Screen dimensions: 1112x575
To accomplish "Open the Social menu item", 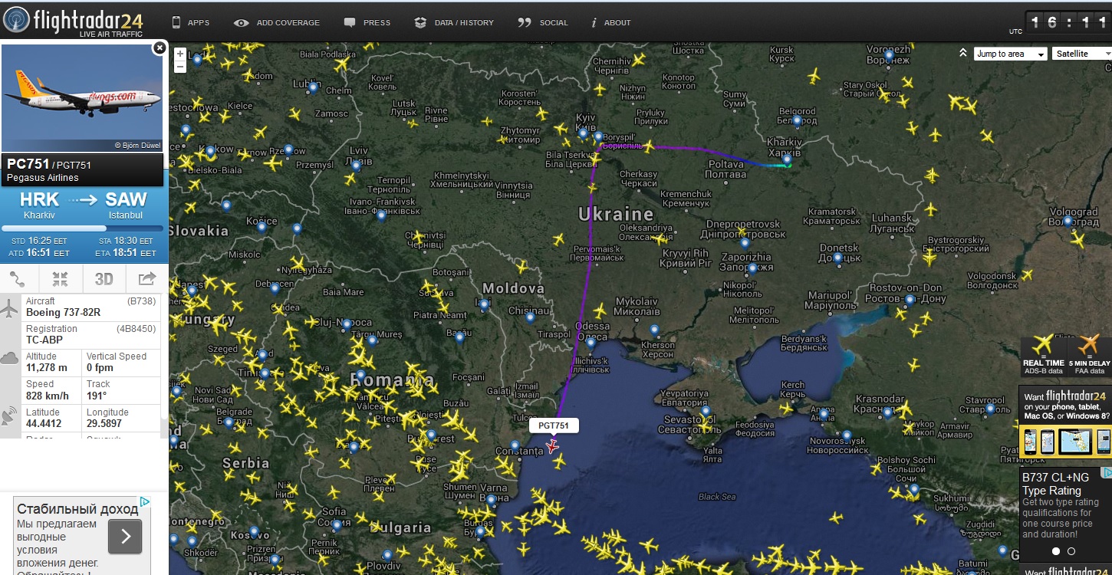I will coord(544,22).
